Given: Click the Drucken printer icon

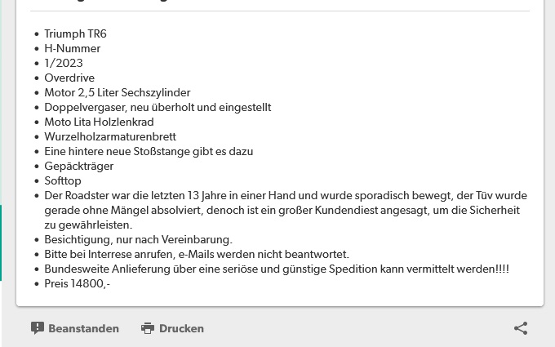Looking at the screenshot, I should (148, 328).
